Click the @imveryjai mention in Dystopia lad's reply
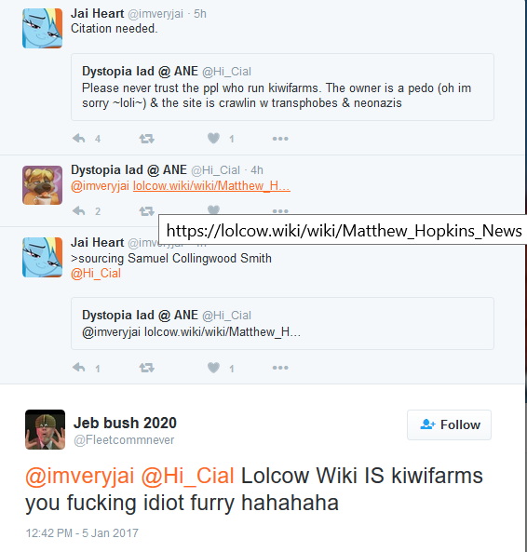 click(x=100, y=186)
